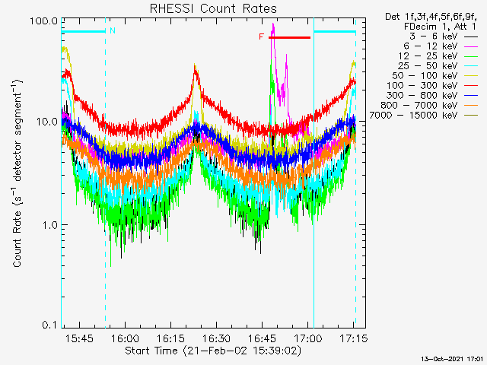Click the 100.0 y-axis label
The image size is (487, 365).
[x=44, y=21]
